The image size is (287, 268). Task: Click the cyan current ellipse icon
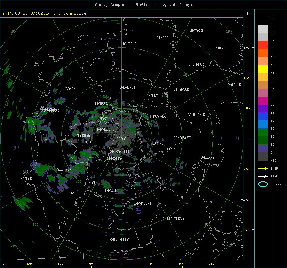(263, 184)
